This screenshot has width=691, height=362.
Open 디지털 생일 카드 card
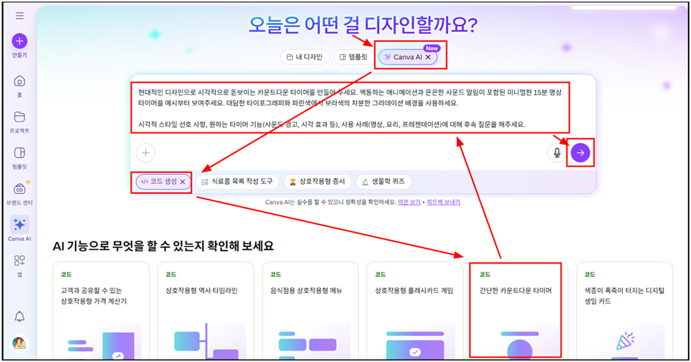pos(624,311)
